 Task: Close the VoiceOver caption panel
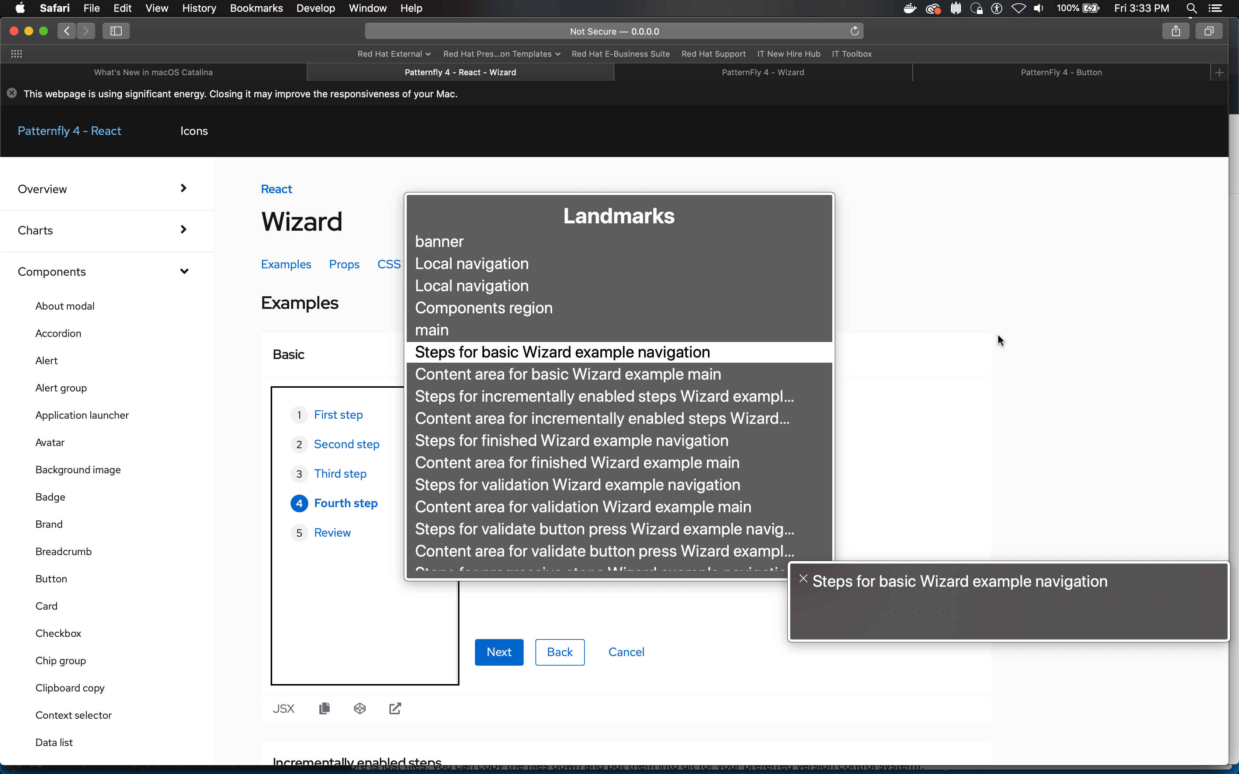point(803,579)
